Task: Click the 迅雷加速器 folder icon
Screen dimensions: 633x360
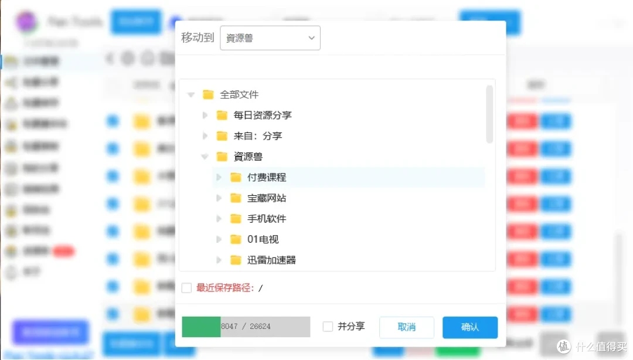Action: point(236,260)
